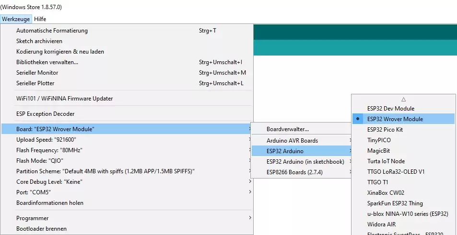Choose Bootloader brennen

tap(127, 229)
